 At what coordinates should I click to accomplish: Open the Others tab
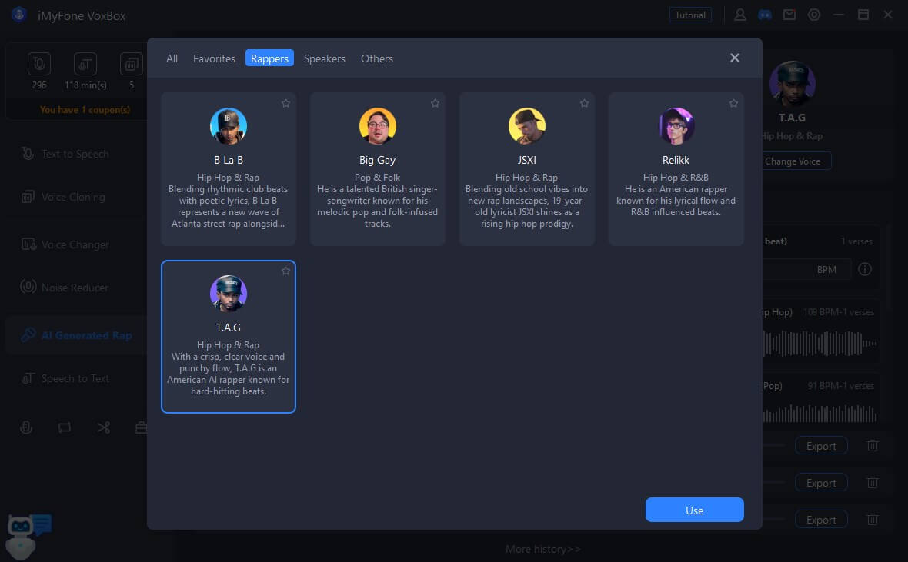(377, 58)
